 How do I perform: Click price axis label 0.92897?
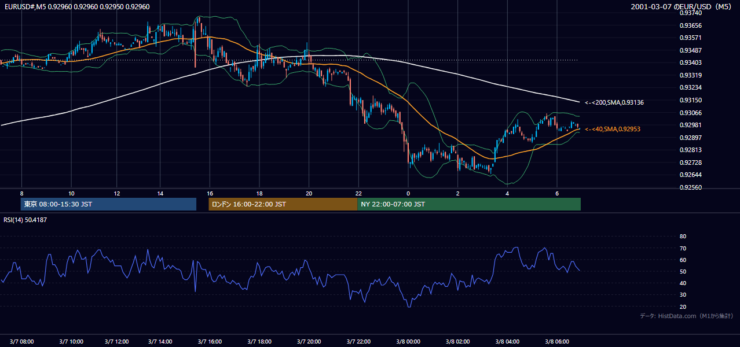tap(691, 138)
